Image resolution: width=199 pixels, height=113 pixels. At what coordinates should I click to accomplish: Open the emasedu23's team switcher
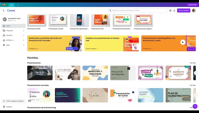click(x=14, y=19)
